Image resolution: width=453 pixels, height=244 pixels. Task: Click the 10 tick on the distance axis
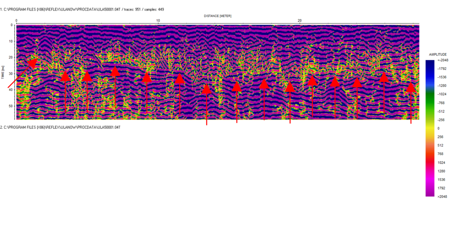click(158, 21)
